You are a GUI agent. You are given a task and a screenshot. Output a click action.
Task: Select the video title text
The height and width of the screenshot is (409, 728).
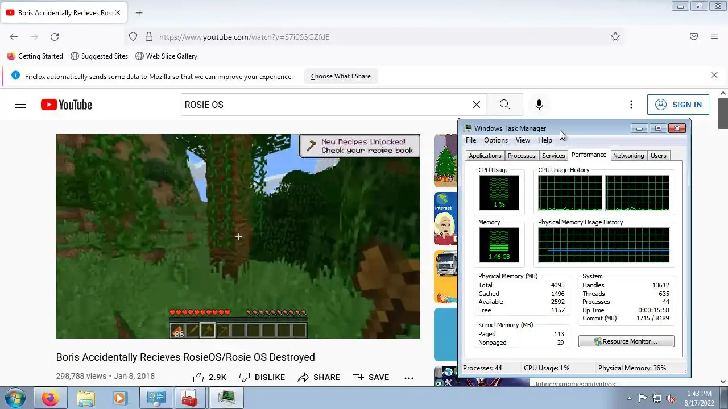(185, 357)
